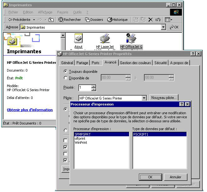Screen dimensions: 207x192
Task: Click the HP OfficeJet title bar printer icon
Action: pyautogui.click(x=60, y=54)
